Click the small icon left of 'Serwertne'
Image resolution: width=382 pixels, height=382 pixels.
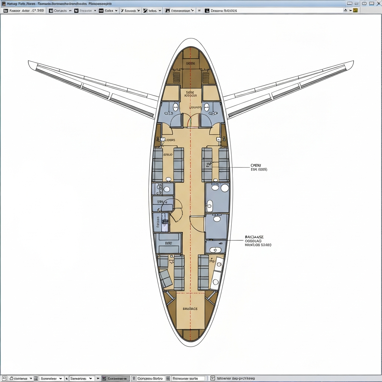tap(66, 378)
